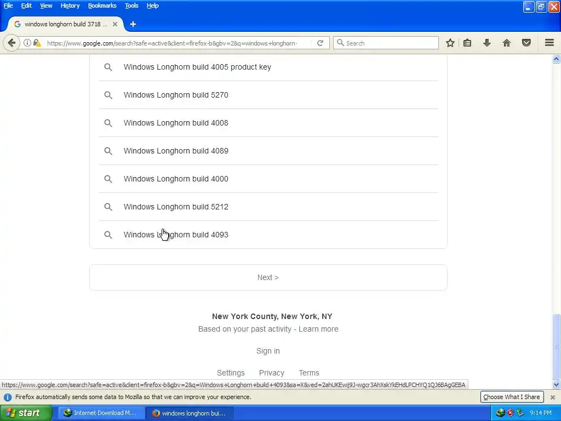
Task: Click the scrollbar down arrow
Action: tap(556, 385)
